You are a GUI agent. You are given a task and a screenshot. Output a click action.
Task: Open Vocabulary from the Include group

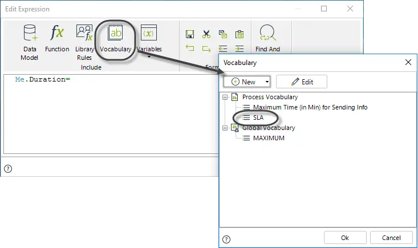point(115,39)
